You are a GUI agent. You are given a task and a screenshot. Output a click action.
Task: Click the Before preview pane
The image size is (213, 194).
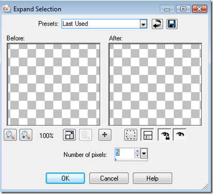(x=53, y=84)
